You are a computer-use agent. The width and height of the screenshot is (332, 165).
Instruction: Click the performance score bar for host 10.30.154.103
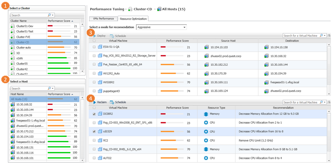[59, 137]
